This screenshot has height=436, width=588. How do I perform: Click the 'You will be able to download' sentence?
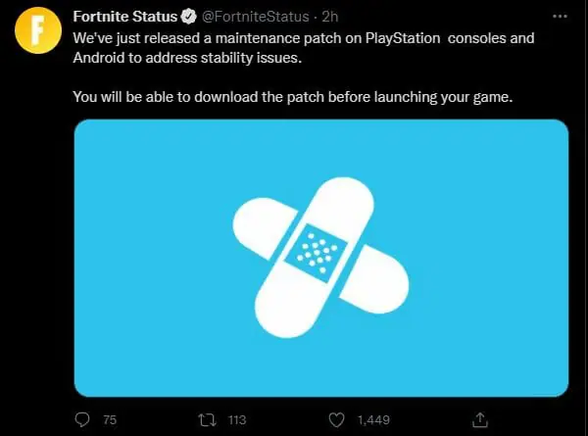pos(292,97)
